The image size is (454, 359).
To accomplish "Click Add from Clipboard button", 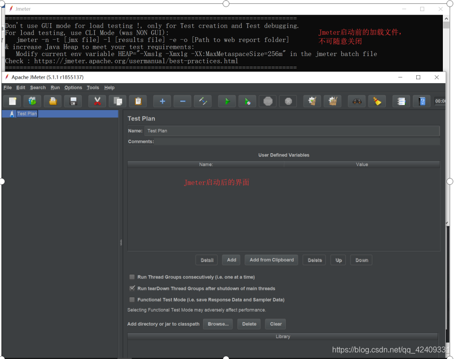I will pos(271,260).
